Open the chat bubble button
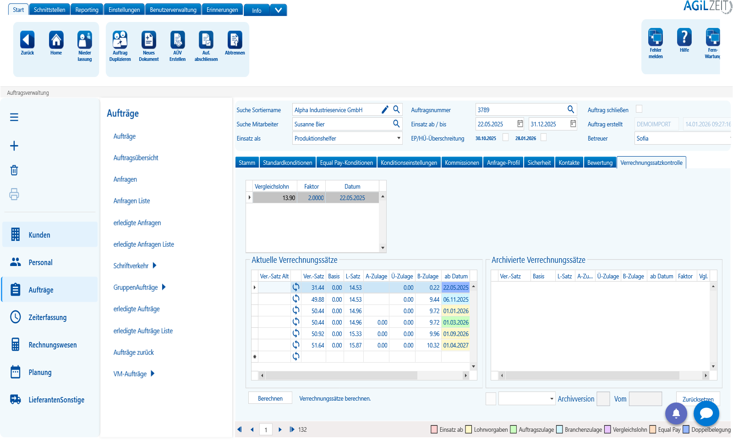 coord(706,413)
